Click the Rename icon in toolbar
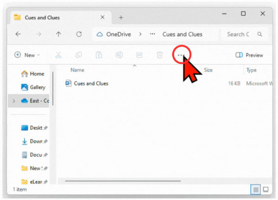Viewport: 278px width, 200px height. [x=119, y=55]
